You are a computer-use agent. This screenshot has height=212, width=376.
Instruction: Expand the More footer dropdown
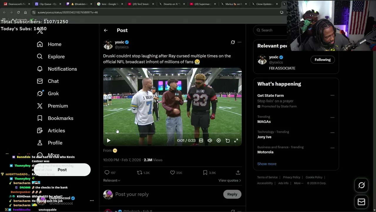tap(298, 183)
